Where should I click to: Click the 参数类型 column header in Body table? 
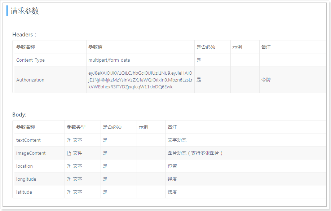pos(76,127)
